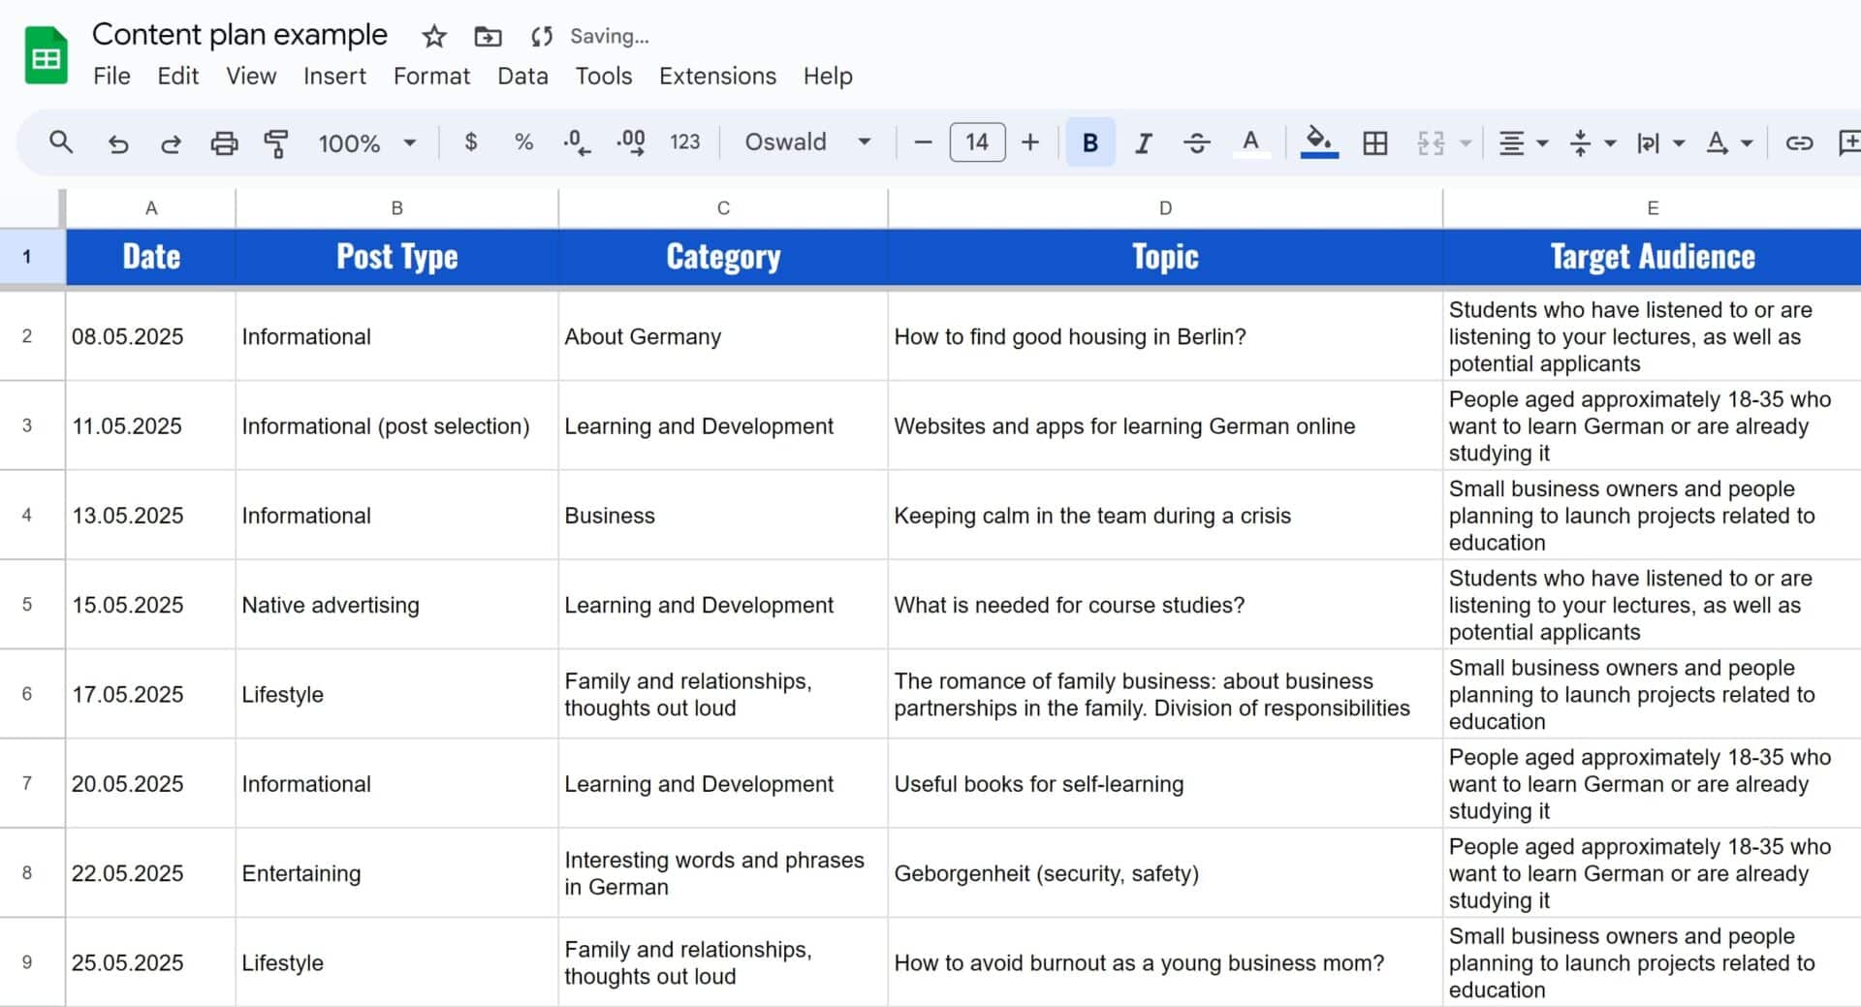Click the Undo button
Viewport: 1861px width, 1007px height.
click(118, 142)
